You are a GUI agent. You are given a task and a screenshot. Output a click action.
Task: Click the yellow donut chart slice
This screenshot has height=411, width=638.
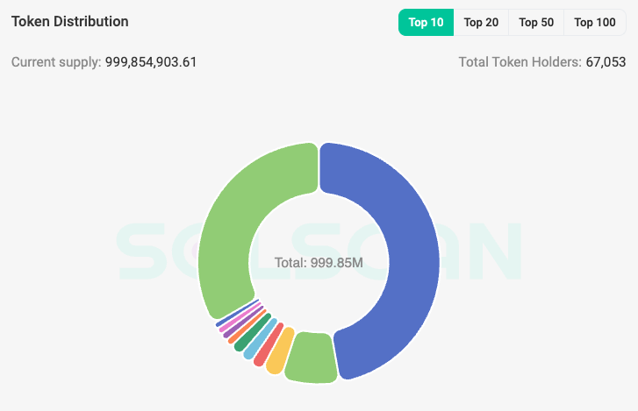[x=279, y=351]
